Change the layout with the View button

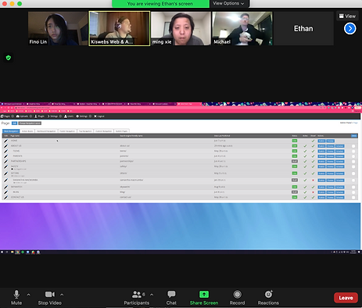[x=347, y=16]
